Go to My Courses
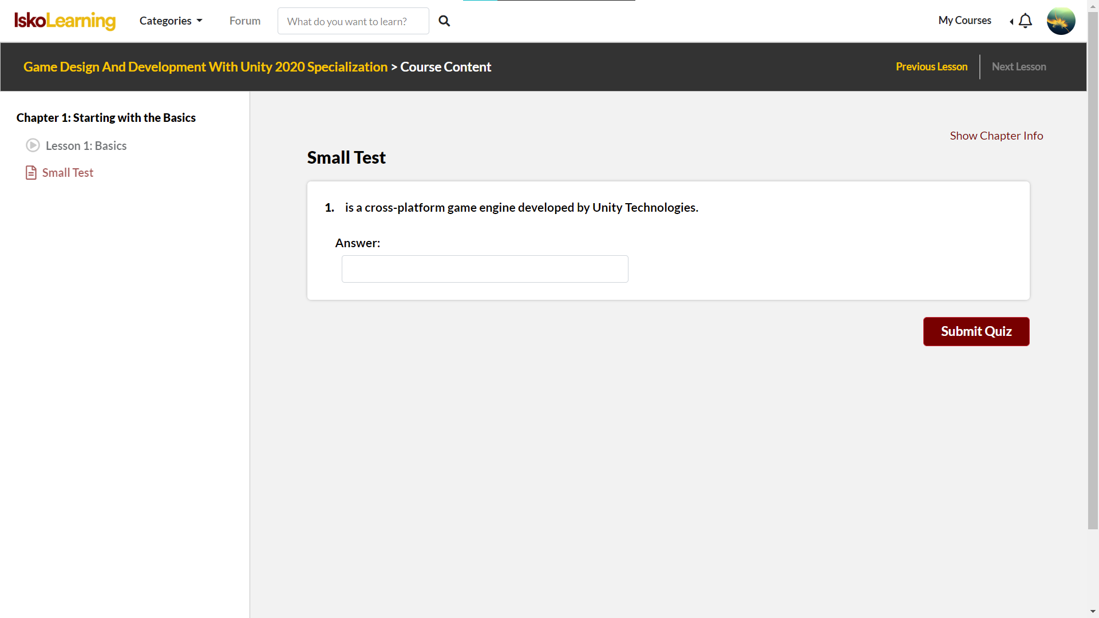This screenshot has height=618, width=1099. (964, 21)
